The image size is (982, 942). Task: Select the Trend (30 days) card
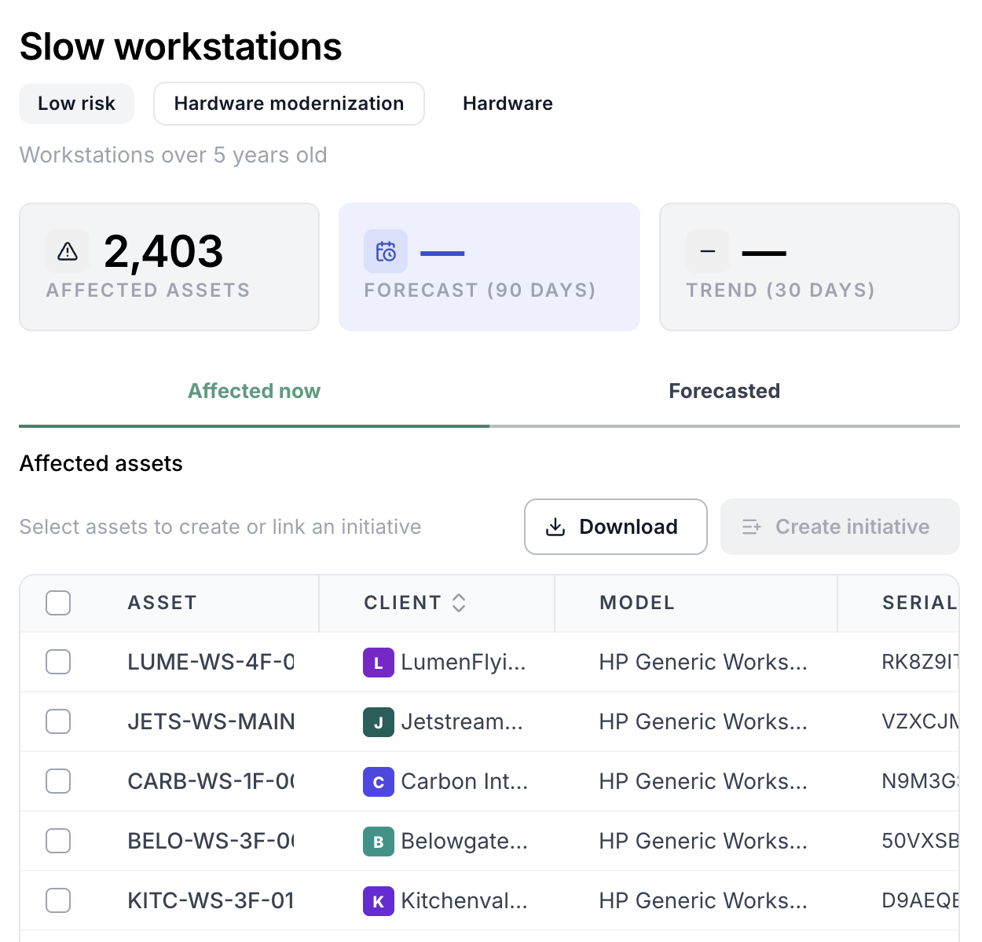tap(809, 267)
